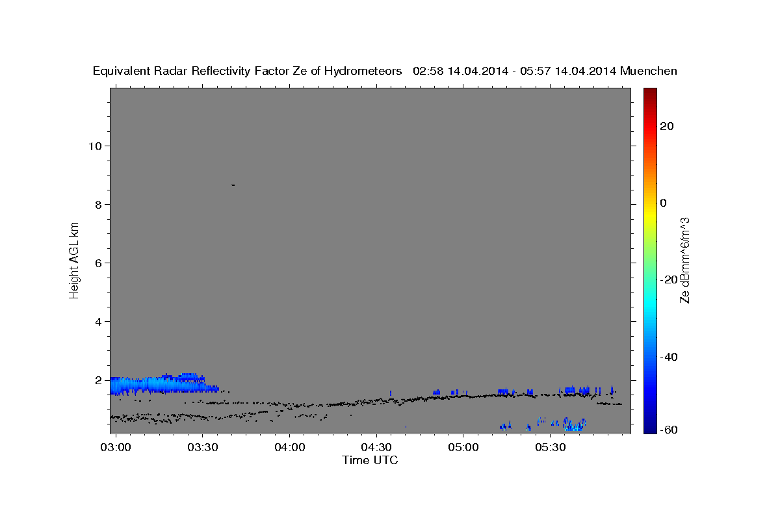Viewport: 780px width, 520px height.
Task: Click the isolated black dot near 8.6 km
Action: coord(233,185)
